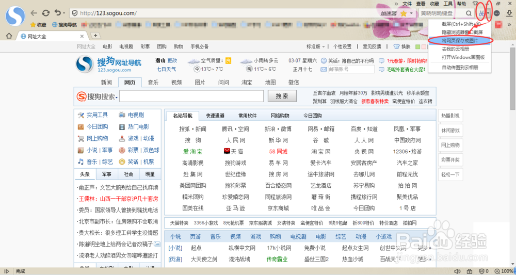Click the page refresh icon

coord(46,13)
